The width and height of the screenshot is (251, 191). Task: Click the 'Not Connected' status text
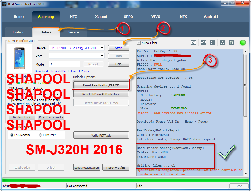pos(77,186)
